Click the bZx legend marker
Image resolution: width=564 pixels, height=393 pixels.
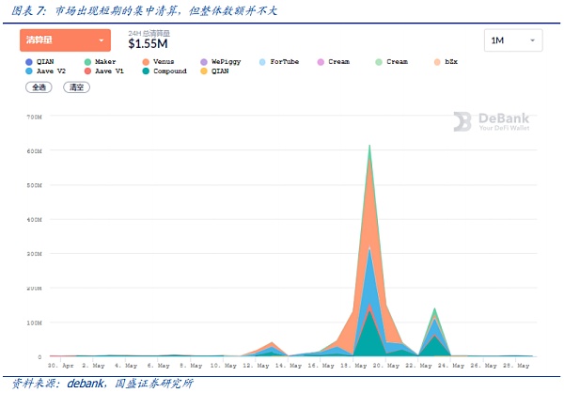point(438,61)
